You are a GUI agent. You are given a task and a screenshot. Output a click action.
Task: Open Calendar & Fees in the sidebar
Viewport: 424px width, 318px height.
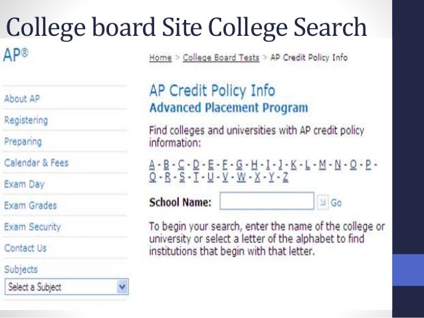coord(37,163)
